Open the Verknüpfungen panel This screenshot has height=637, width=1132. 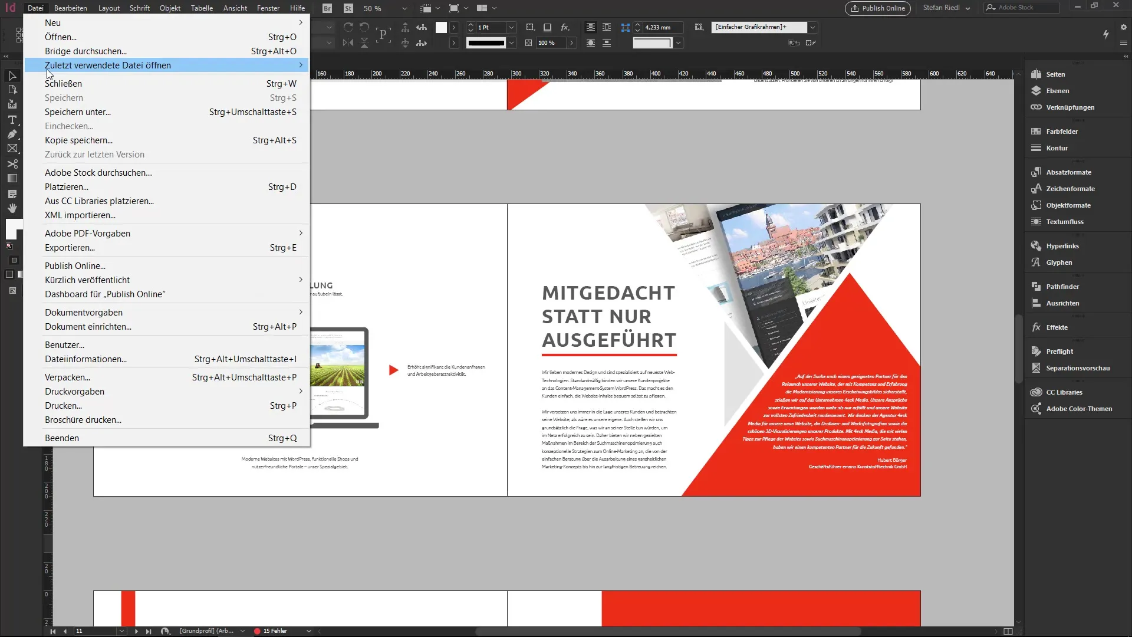(x=1070, y=107)
